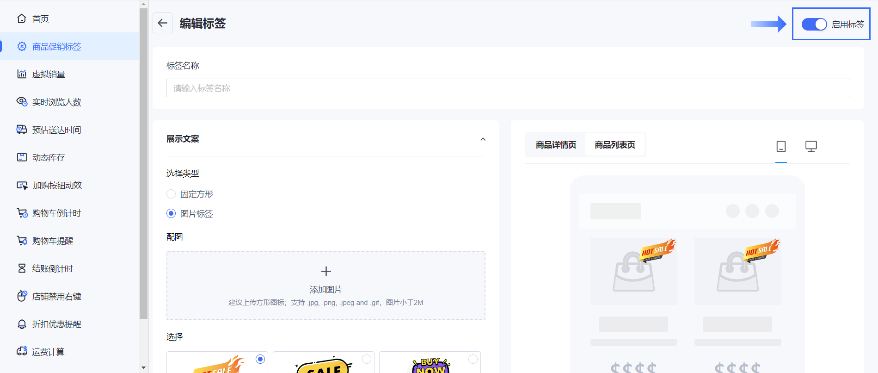This screenshot has width=878, height=373.
Task: Select the 图片标签 radio option
Action: click(x=172, y=213)
